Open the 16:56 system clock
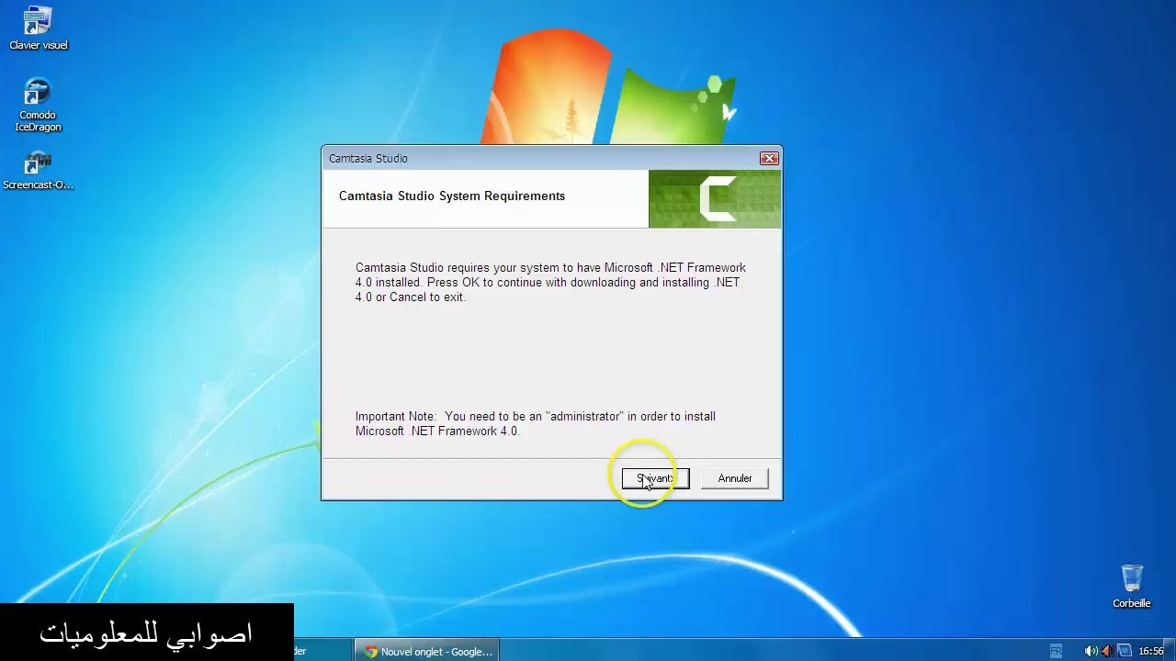The width and height of the screenshot is (1176, 661). [1151, 651]
